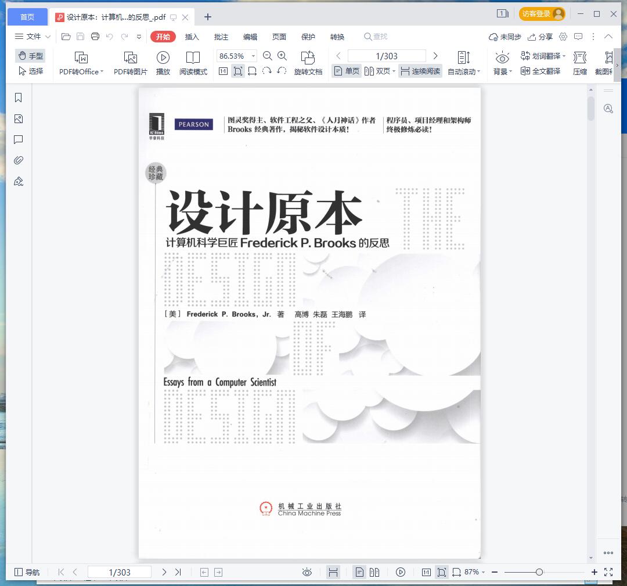Rotate the view clockwise
Image resolution: width=627 pixels, height=586 pixels.
point(266,71)
